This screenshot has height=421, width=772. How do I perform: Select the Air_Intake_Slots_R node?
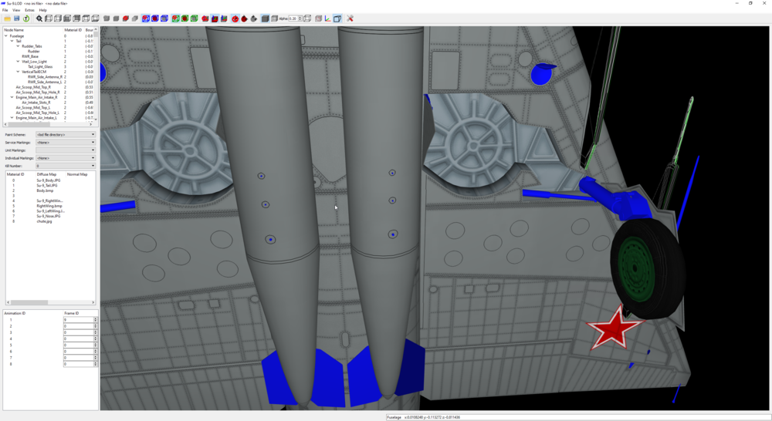(36, 103)
